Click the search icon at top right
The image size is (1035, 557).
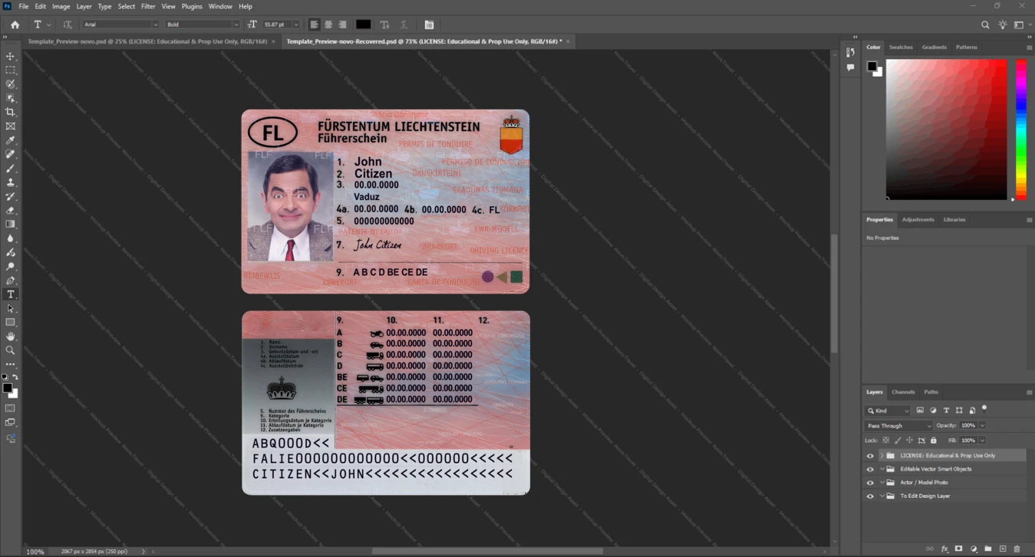pyautogui.click(x=985, y=25)
